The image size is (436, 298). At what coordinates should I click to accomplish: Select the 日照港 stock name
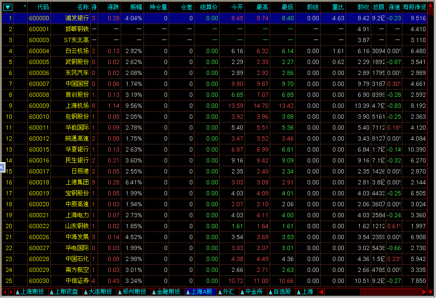point(80,171)
